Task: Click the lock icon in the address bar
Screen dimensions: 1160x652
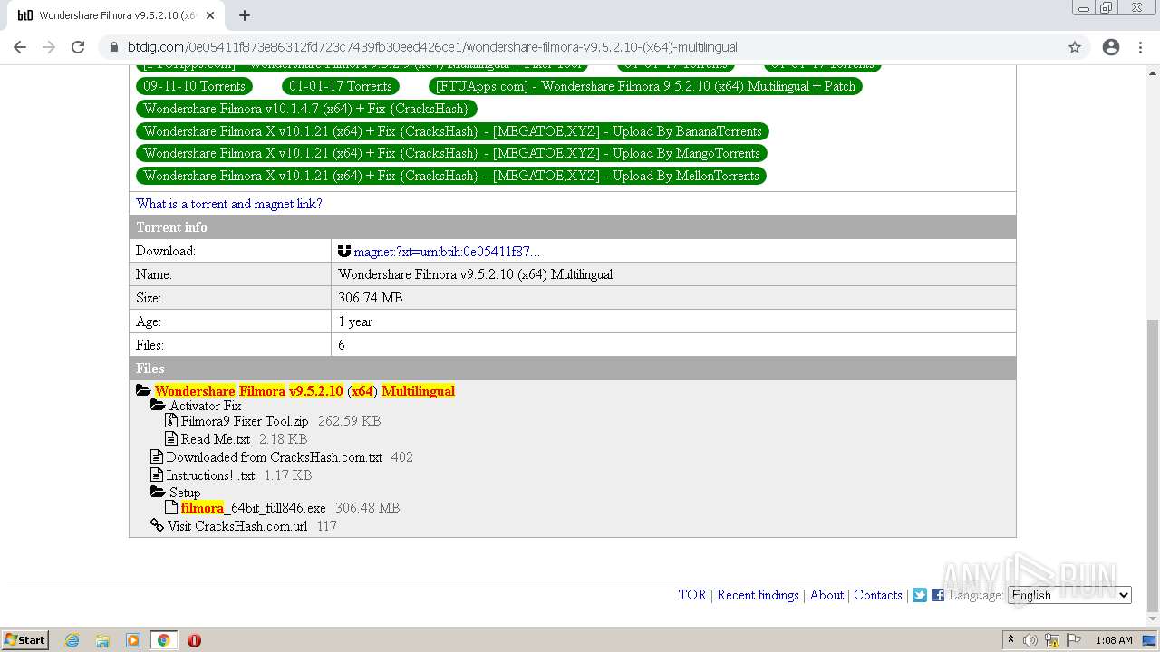Action: pos(114,47)
